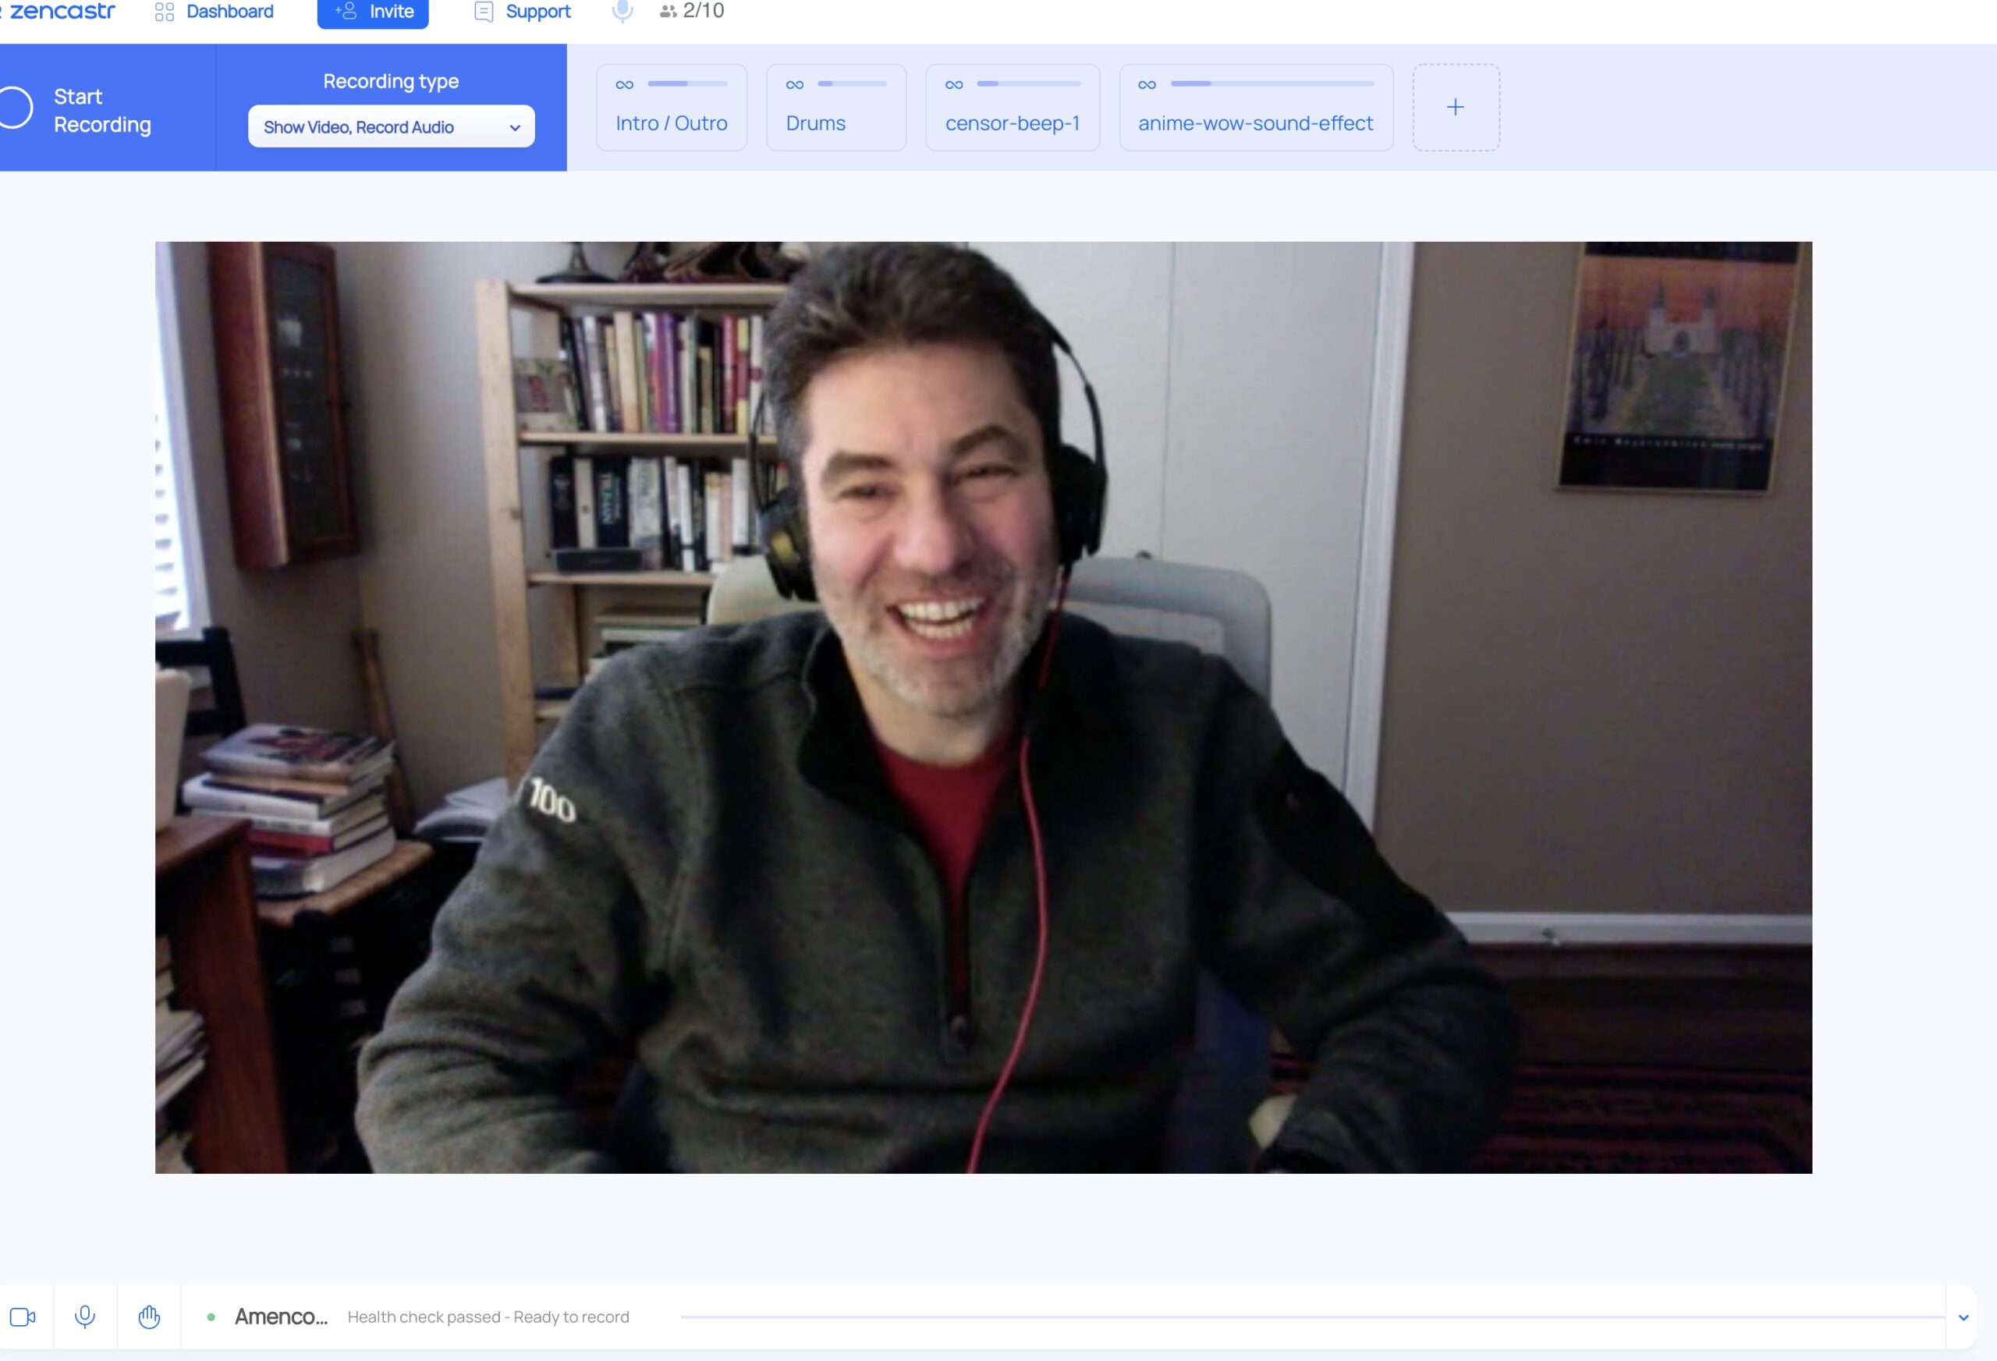Click the Start Recording circle

16,108
